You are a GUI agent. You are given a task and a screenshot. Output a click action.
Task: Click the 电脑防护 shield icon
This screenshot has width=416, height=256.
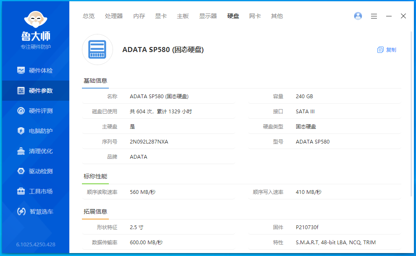click(x=21, y=131)
